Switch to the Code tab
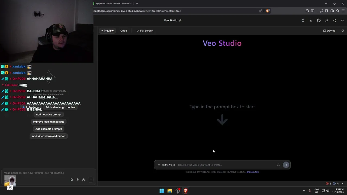The width and height of the screenshot is (347, 195). coord(124,31)
